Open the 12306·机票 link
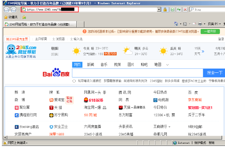 [164, 115]
